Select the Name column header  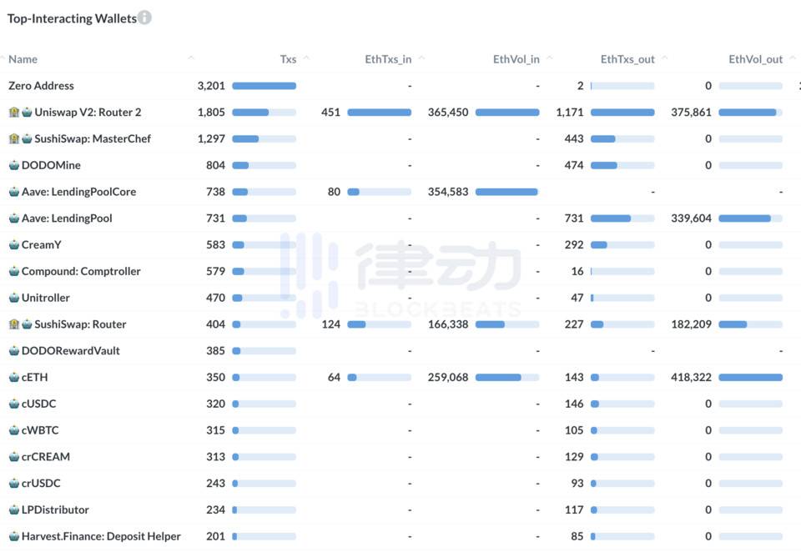pos(23,59)
